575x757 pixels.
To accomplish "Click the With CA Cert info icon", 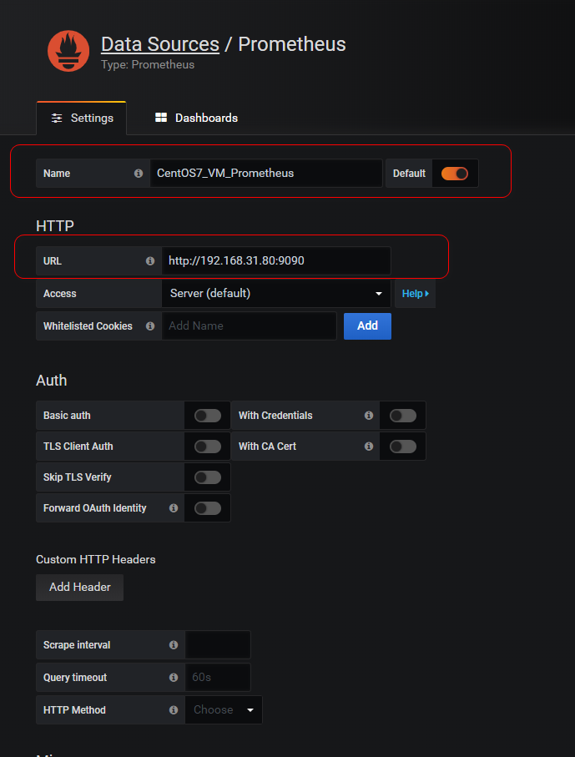I will 369,447.
